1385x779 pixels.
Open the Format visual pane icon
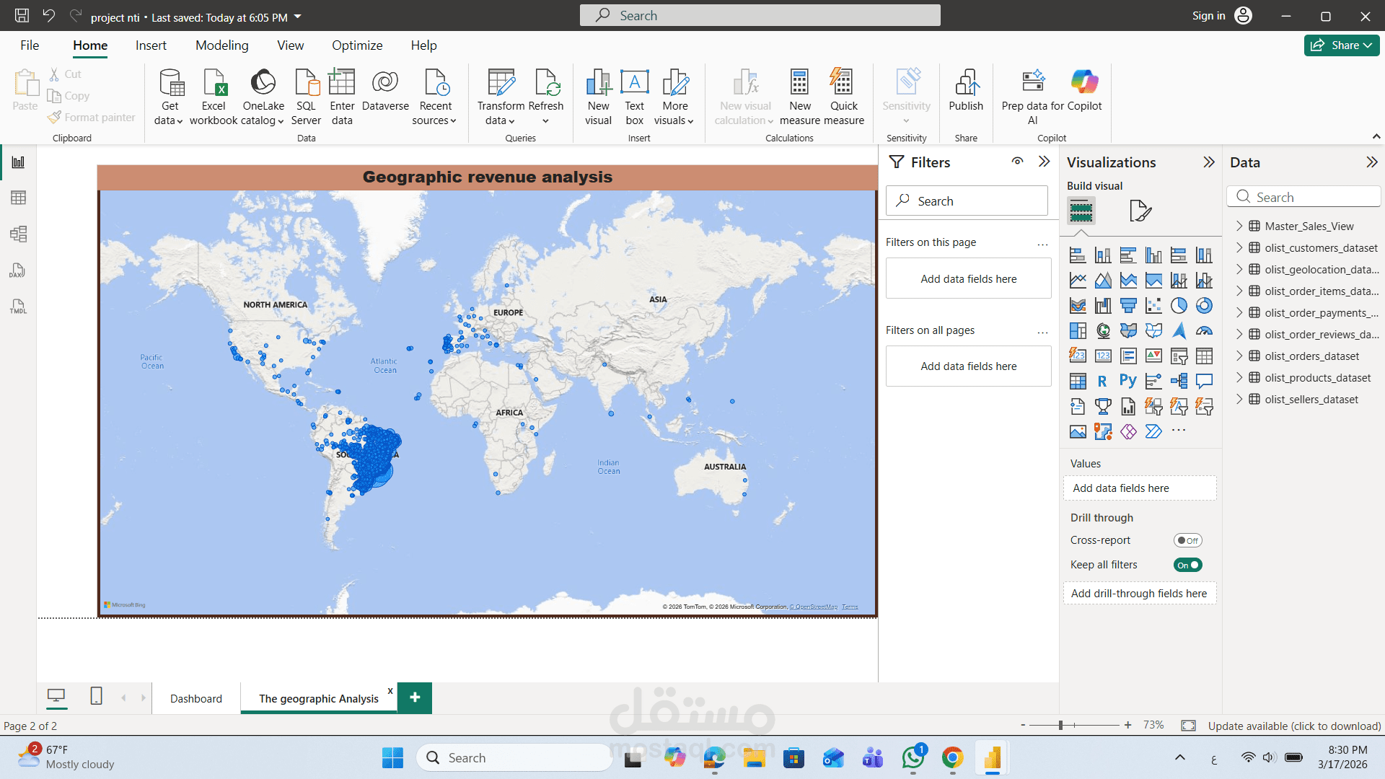click(x=1140, y=211)
